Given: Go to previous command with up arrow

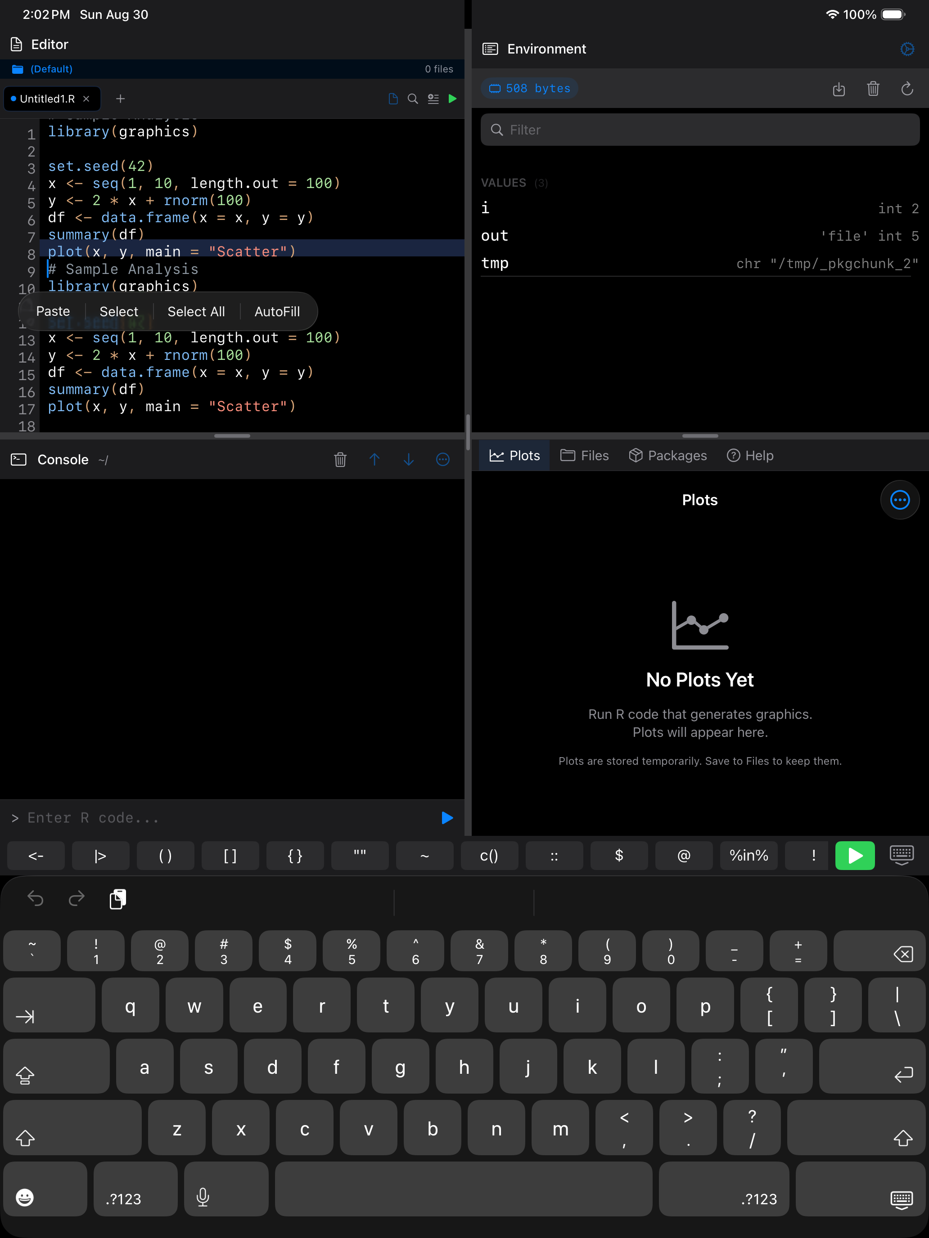Looking at the screenshot, I should pyautogui.click(x=374, y=459).
